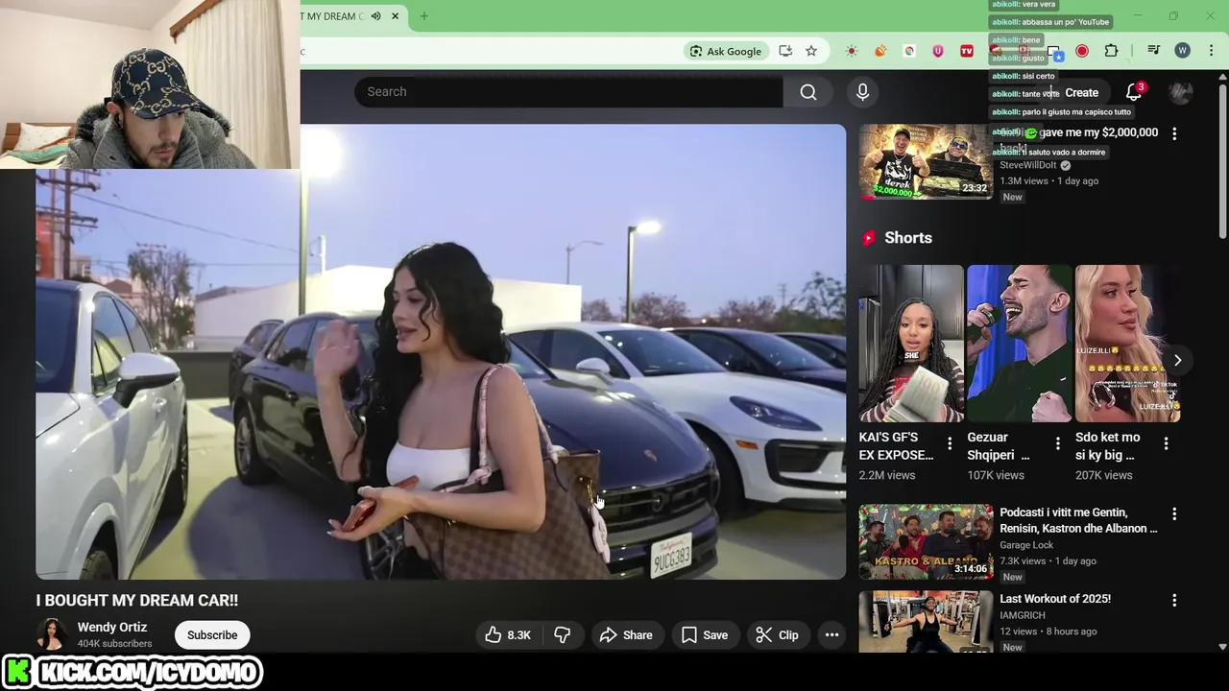Play the Last Workout of 2025 thumbnail
The width and height of the screenshot is (1229, 691).
(926, 622)
